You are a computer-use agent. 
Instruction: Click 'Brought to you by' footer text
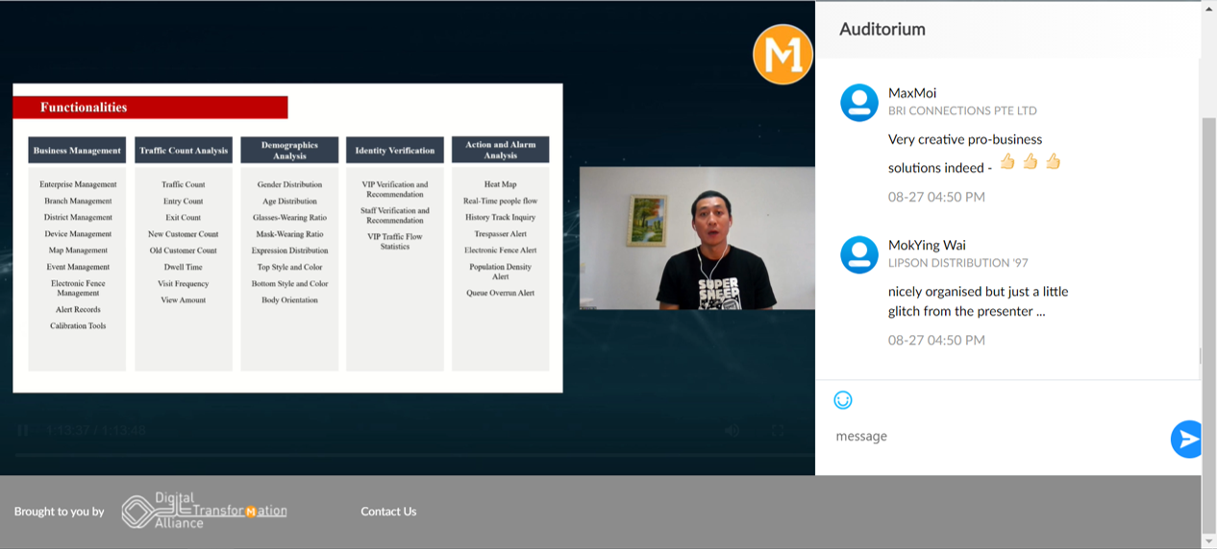[59, 512]
